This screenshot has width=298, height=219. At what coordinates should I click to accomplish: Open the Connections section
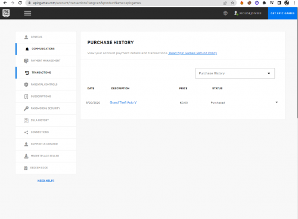pyautogui.click(x=46, y=132)
